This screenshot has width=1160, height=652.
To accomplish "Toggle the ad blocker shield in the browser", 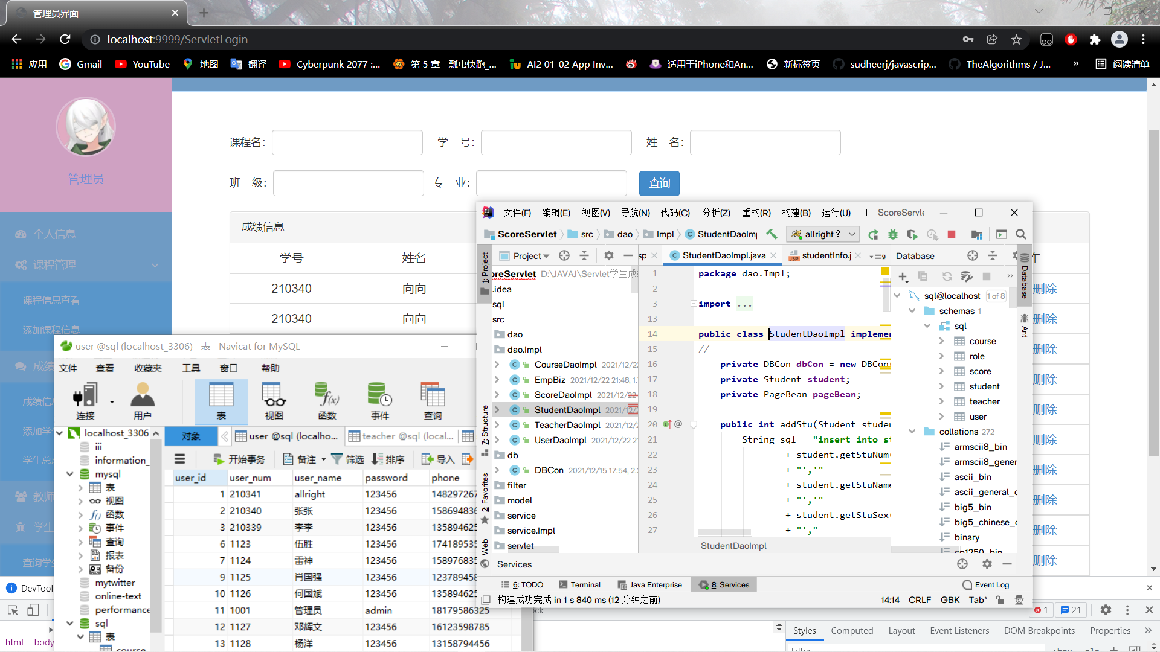I will tap(1071, 39).
